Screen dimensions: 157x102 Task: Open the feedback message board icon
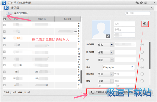click(146, 3)
